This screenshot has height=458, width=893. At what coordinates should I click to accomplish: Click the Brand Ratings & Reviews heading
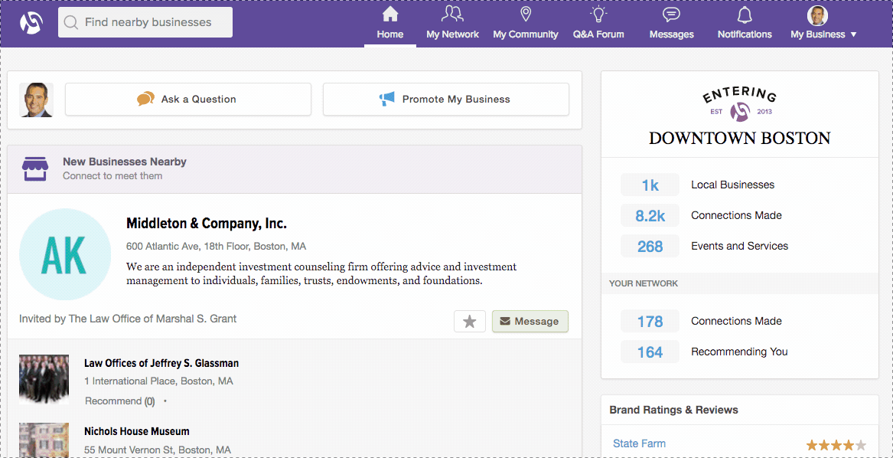(x=673, y=410)
